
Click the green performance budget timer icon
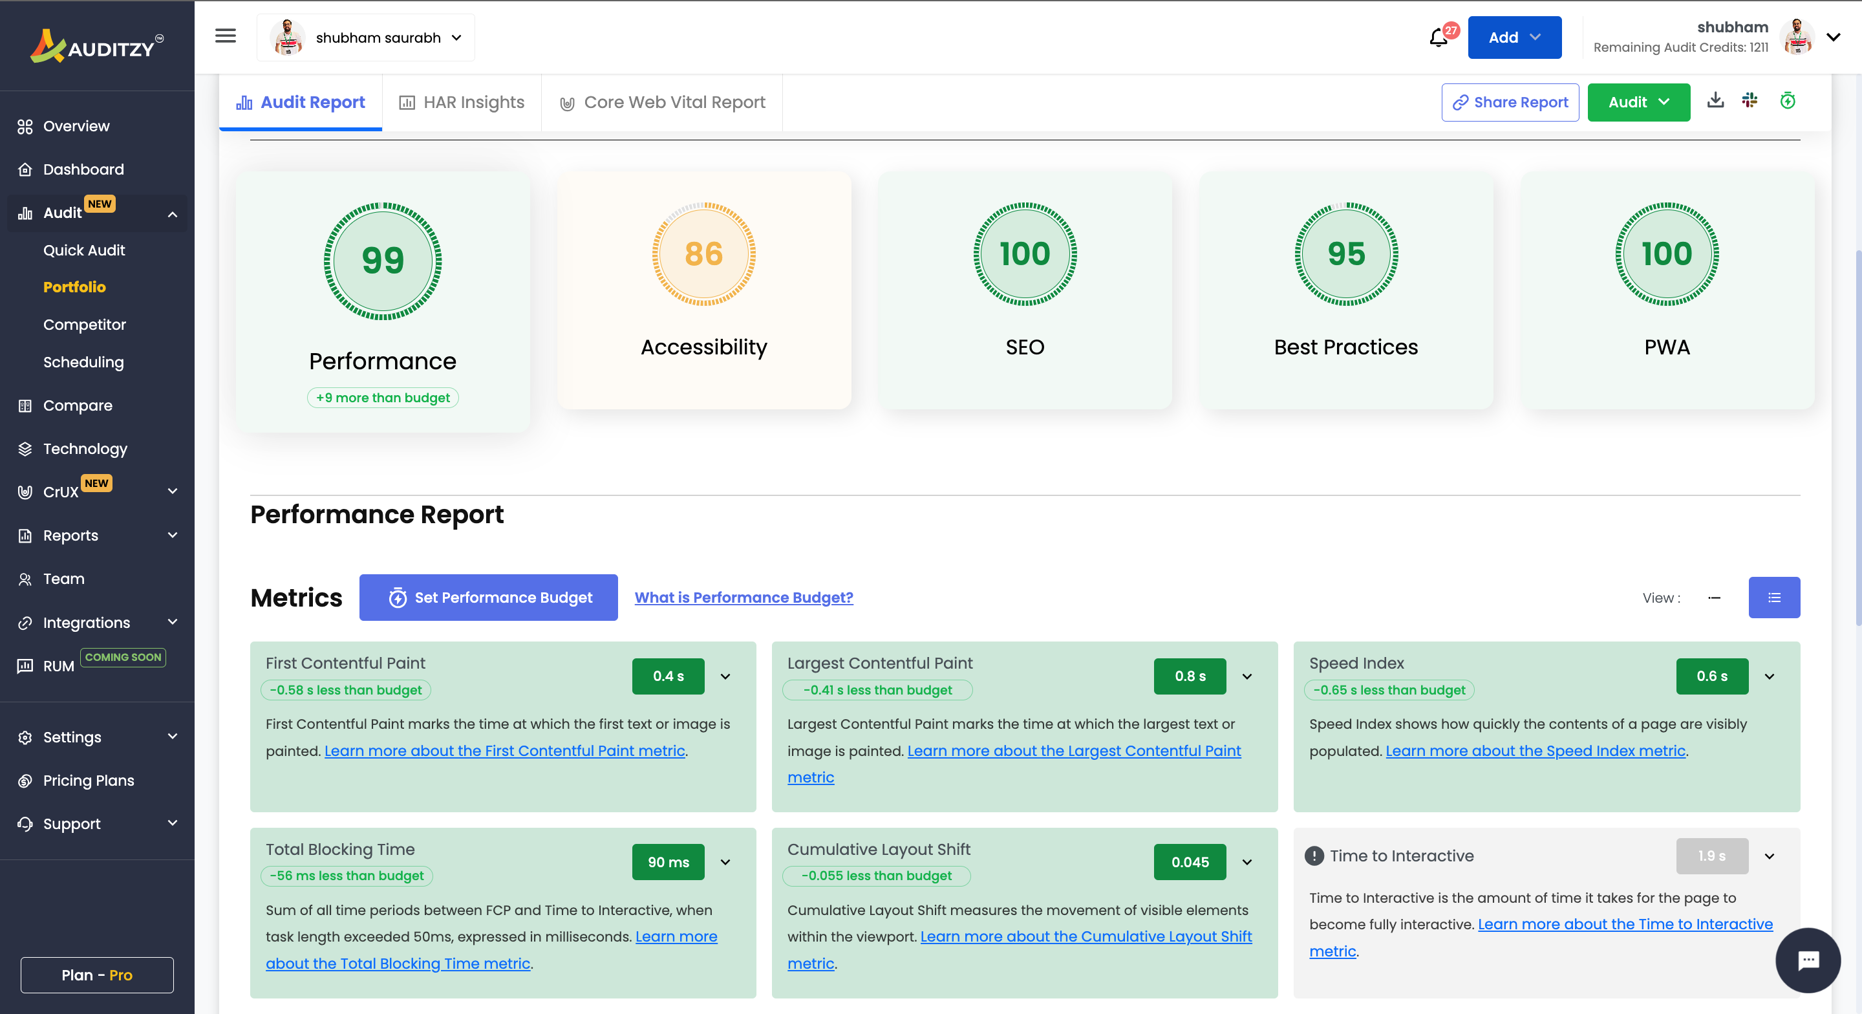coord(1788,100)
